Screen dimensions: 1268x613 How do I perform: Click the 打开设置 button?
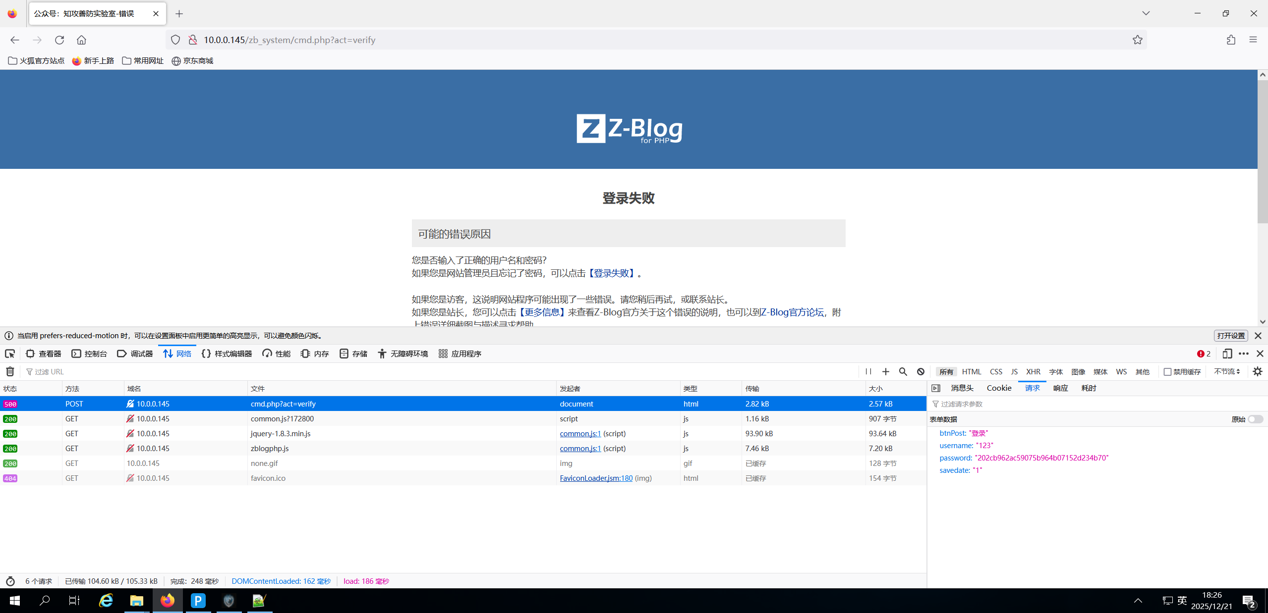tap(1231, 336)
